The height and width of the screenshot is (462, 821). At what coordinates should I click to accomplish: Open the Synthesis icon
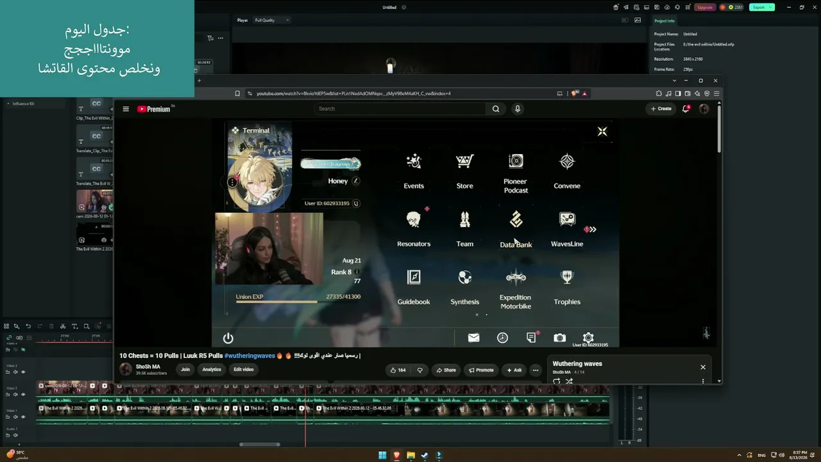pos(464,277)
